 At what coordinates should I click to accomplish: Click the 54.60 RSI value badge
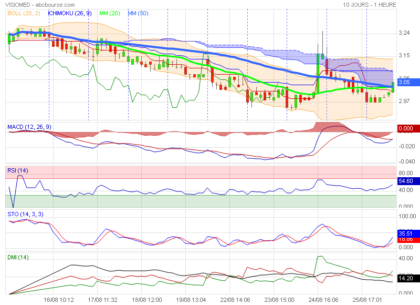click(x=408, y=181)
